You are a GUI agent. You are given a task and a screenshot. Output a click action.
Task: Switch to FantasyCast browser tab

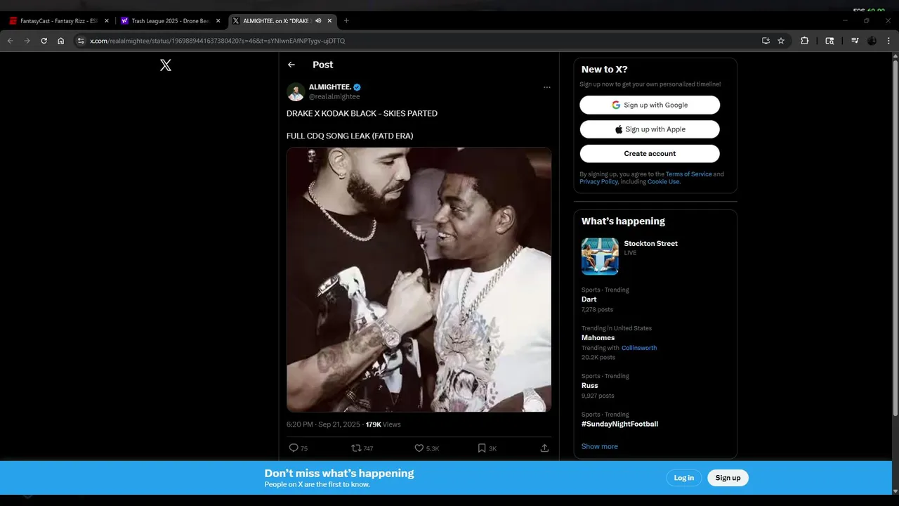tap(59, 21)
